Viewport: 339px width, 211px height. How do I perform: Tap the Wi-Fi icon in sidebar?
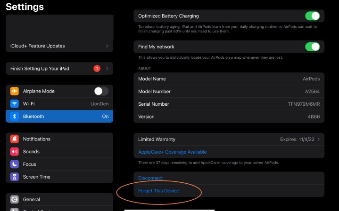pyautogui.click(x=15, y=104)
